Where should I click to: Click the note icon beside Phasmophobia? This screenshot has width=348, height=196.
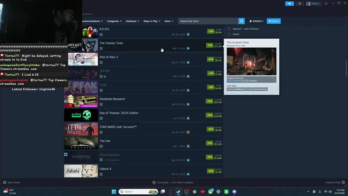pyautogui.click(x=66, y=154)
